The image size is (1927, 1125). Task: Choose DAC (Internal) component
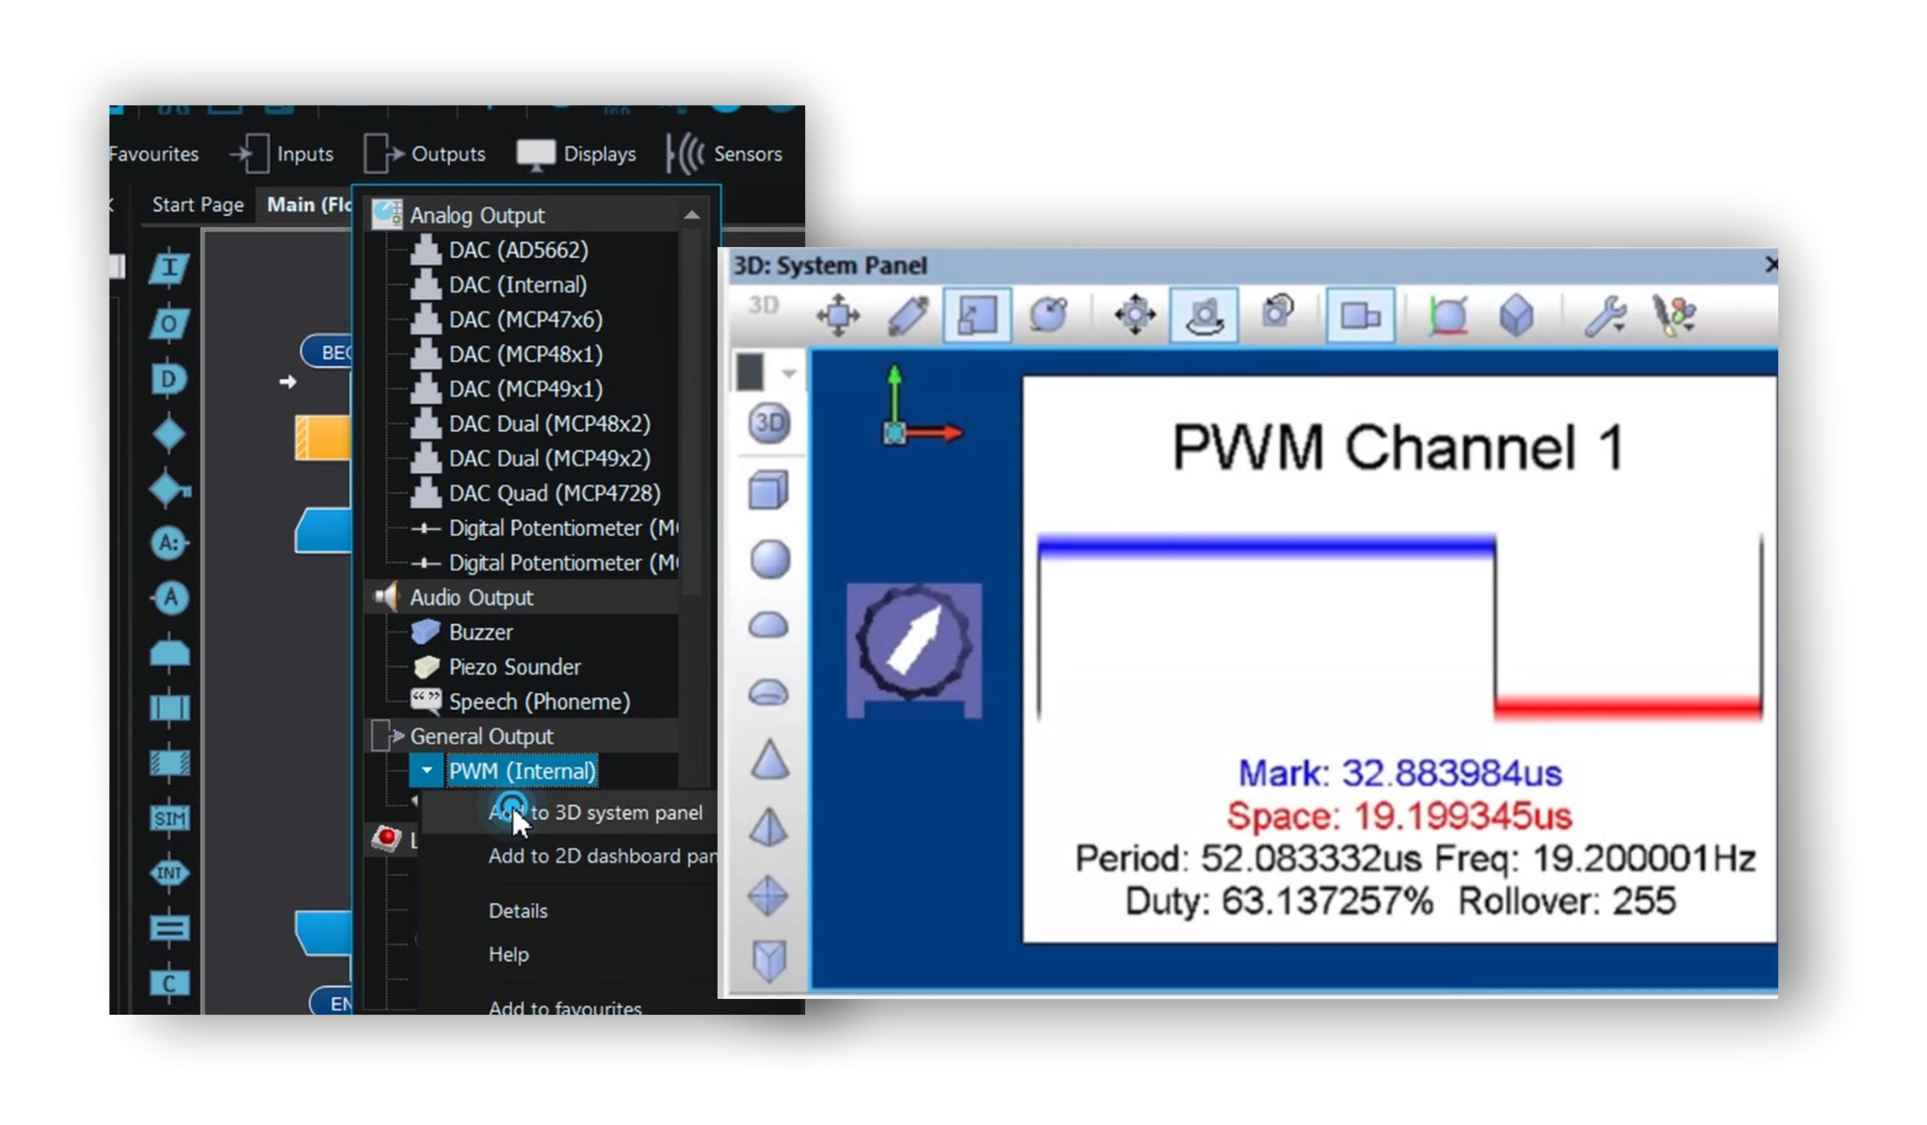(x=499, y=285)
